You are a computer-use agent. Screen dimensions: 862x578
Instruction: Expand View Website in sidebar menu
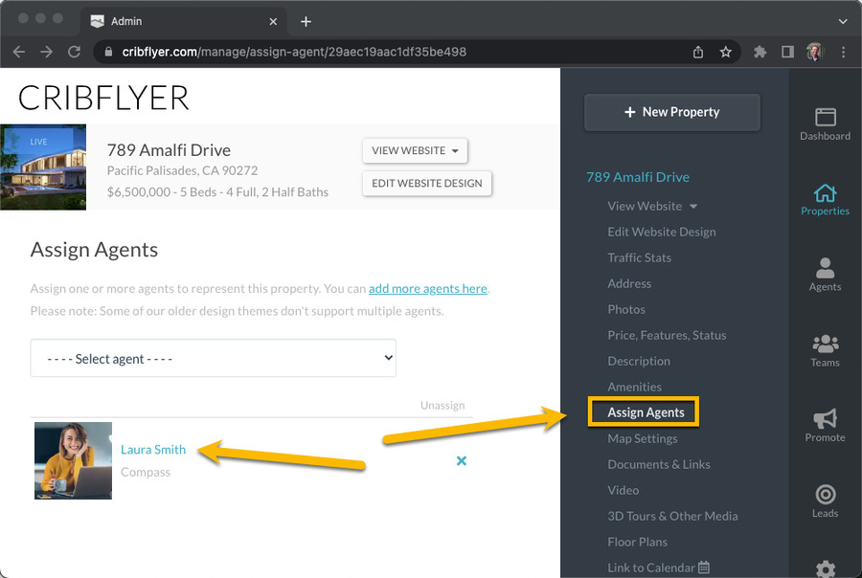pos(652,206)
